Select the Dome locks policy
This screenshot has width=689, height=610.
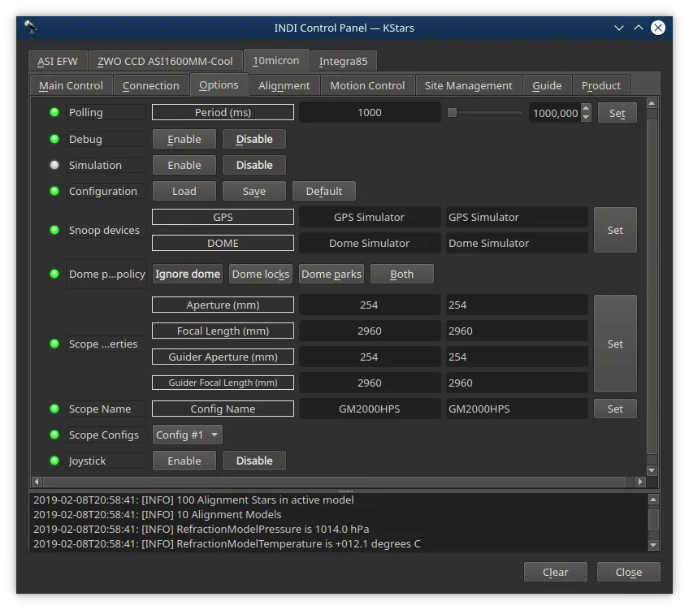pyautogui.click(x=261, y=274)
